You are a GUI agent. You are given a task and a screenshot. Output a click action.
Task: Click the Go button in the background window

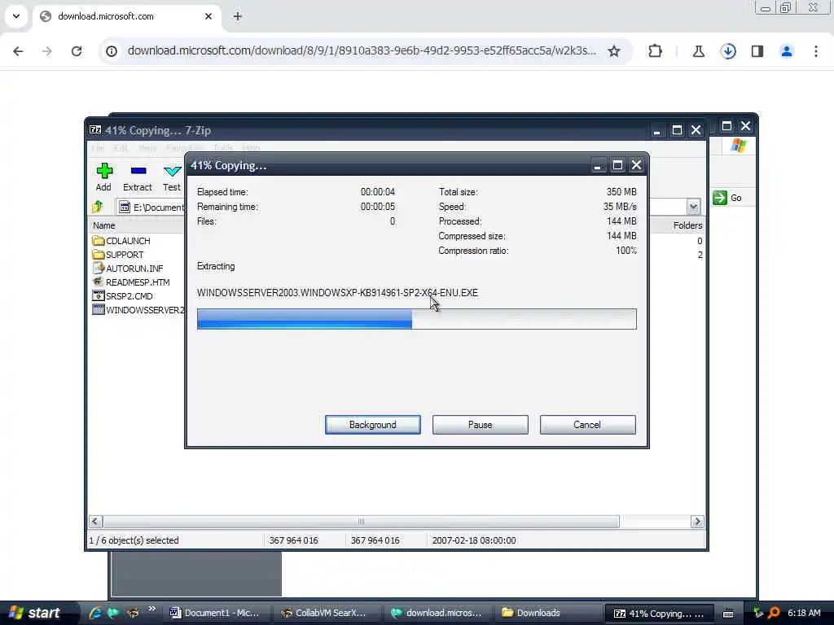pyautogui.click(x=727, y=198)
